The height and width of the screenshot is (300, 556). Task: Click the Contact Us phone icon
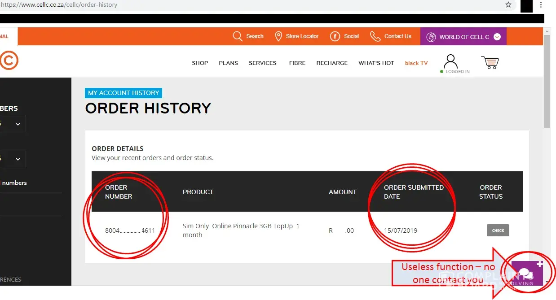point(375,36)
